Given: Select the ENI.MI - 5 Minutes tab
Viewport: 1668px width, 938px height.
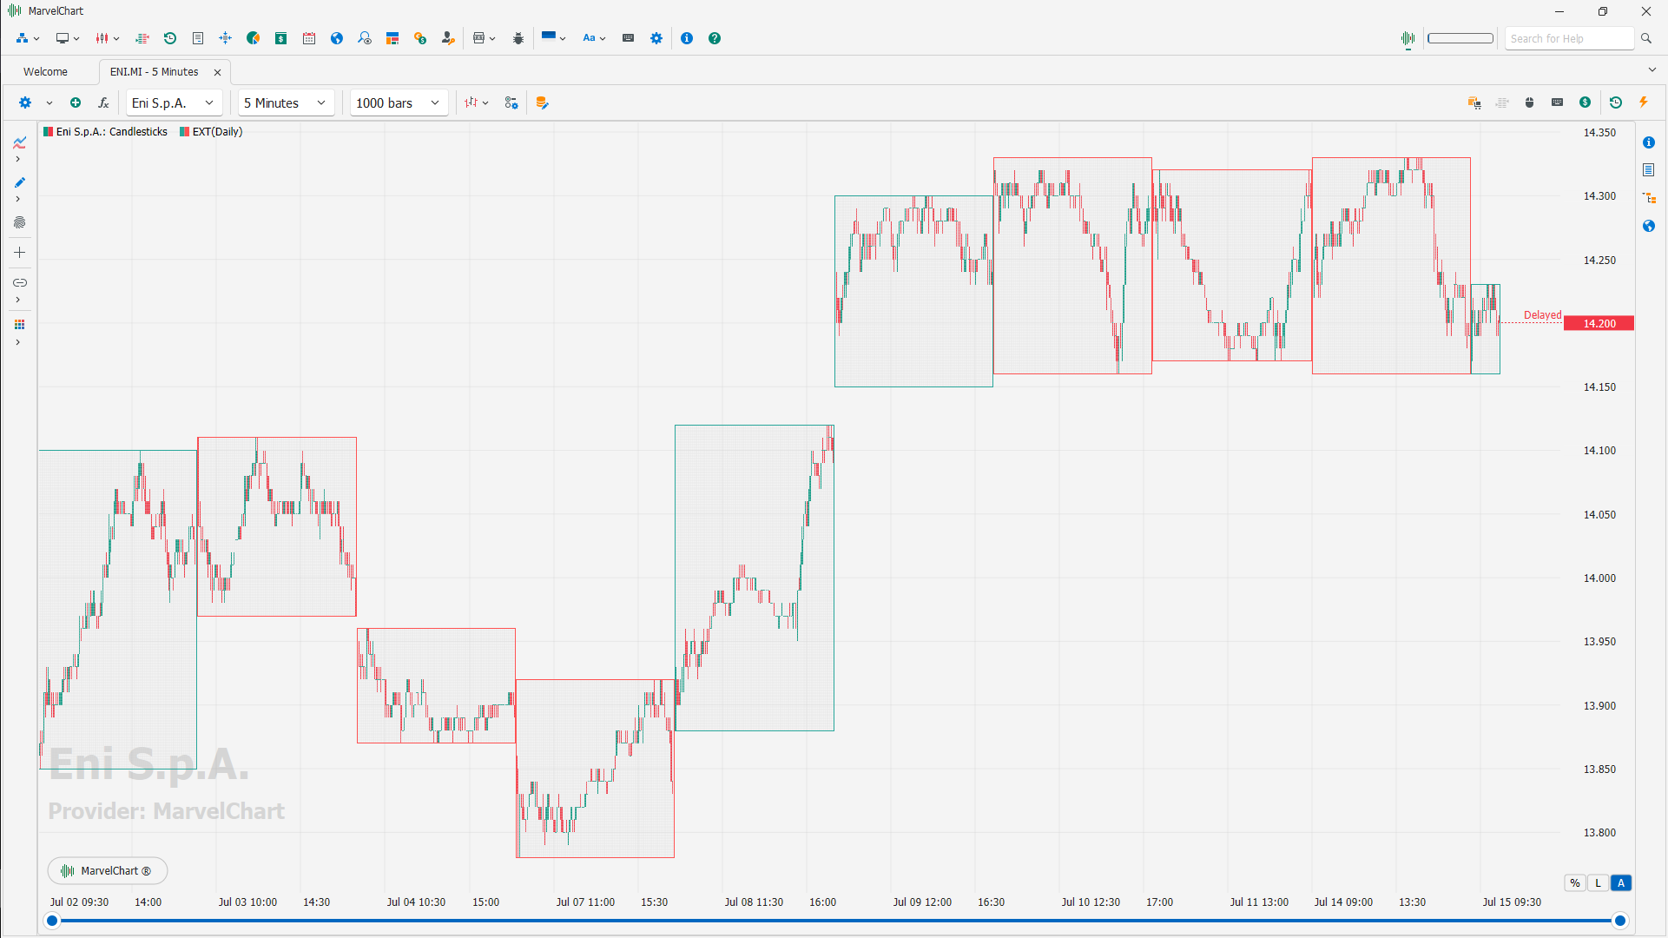Looking at the screenshot, I should click(155, 72).
